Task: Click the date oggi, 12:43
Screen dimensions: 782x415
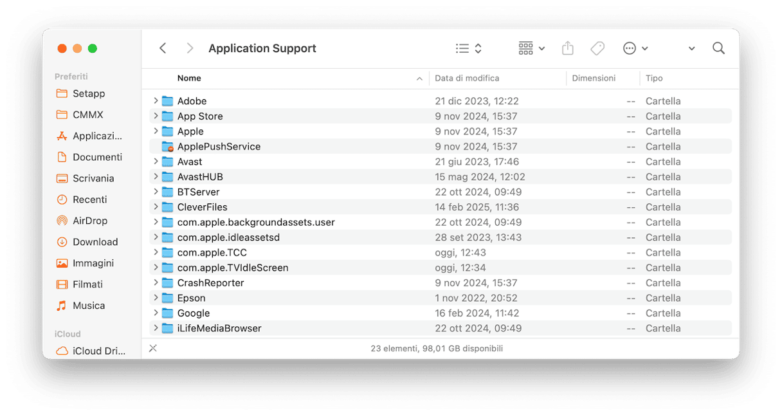Action: point(460,252)
